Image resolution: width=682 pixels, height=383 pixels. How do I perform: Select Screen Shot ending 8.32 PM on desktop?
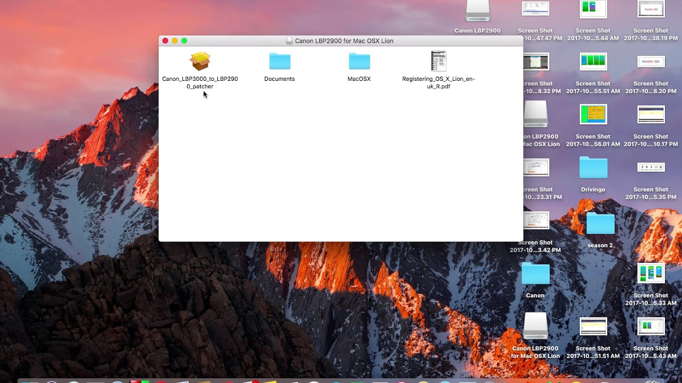tap(535, 62)
